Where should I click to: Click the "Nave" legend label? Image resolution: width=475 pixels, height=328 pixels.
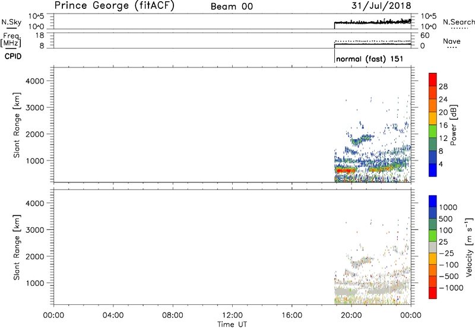point(452,41)
